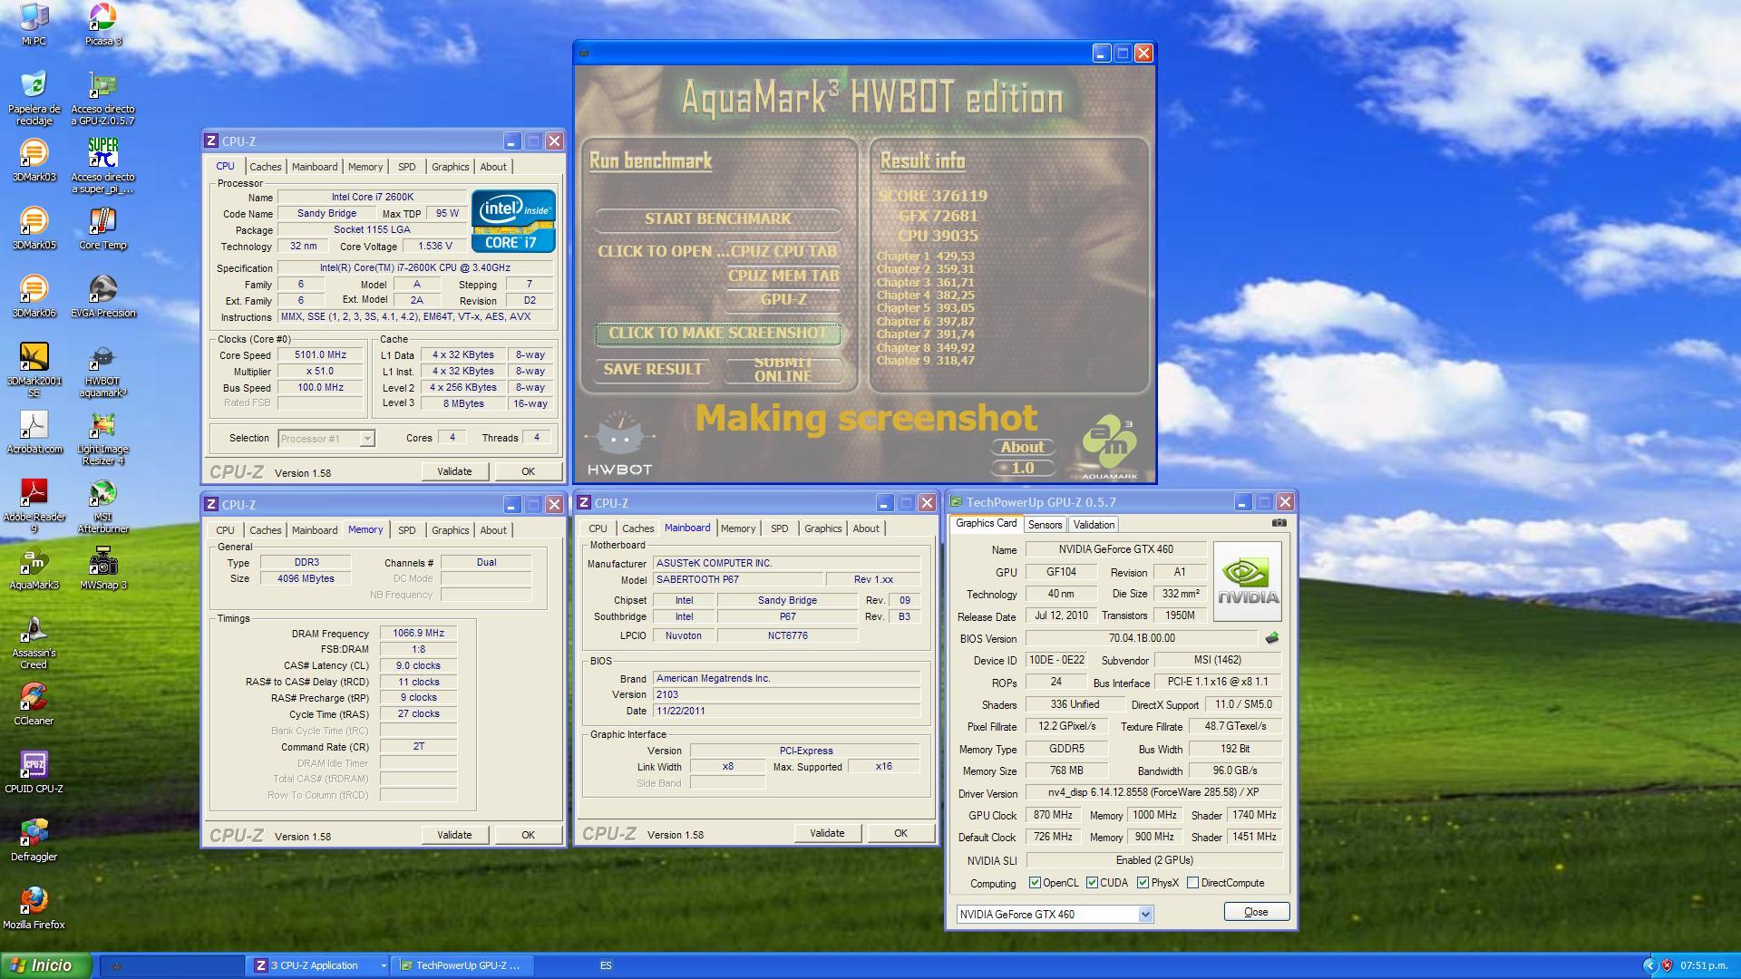Open the Picasa 3 desktop icon

tap(102, 24)
